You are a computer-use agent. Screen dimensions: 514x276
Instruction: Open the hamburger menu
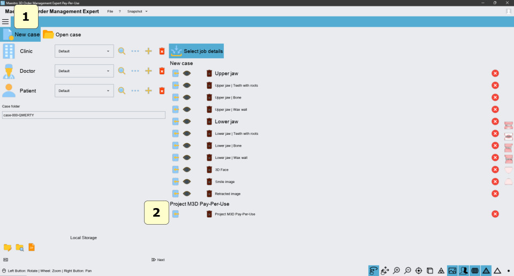click(x=5, y=22)
